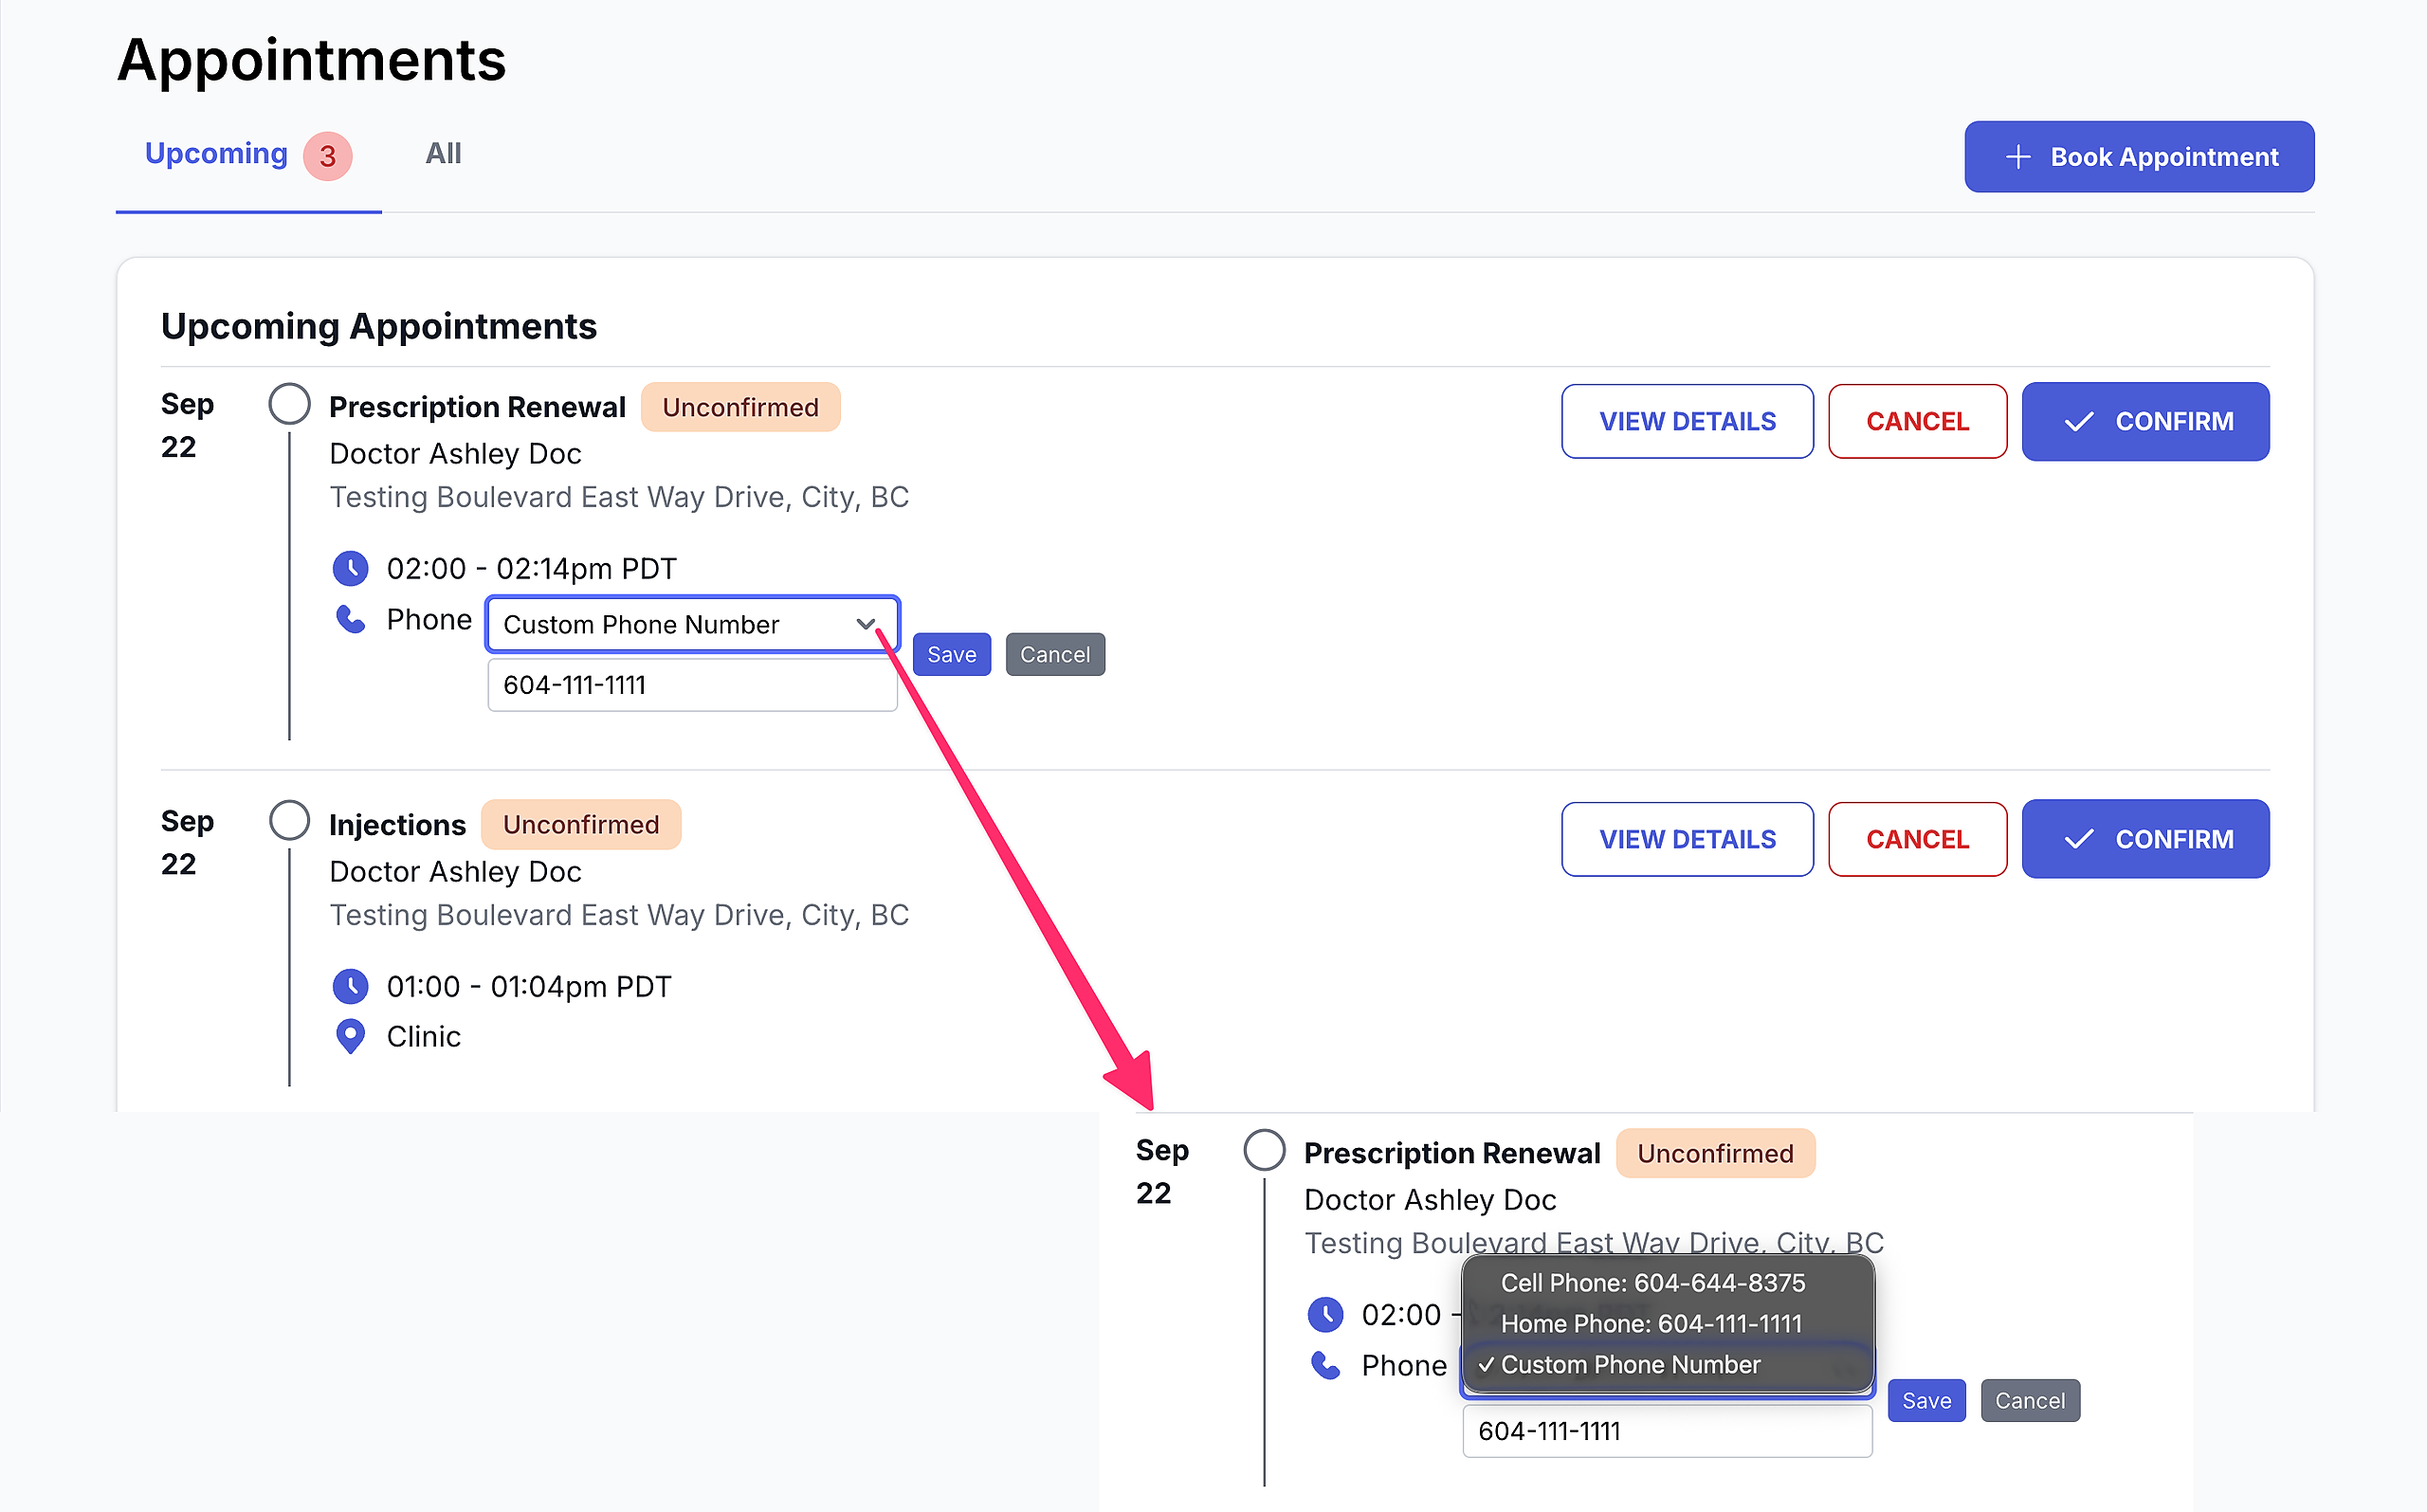
Task: Click checkmark icon on Injections CONFIRM button
Action: click(2079, 840)
